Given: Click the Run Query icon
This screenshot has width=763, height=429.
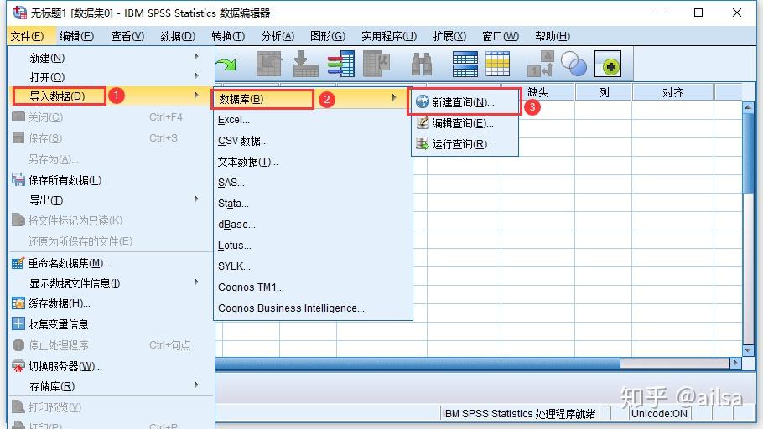Looking at the screenshot, I should point(423,143).
